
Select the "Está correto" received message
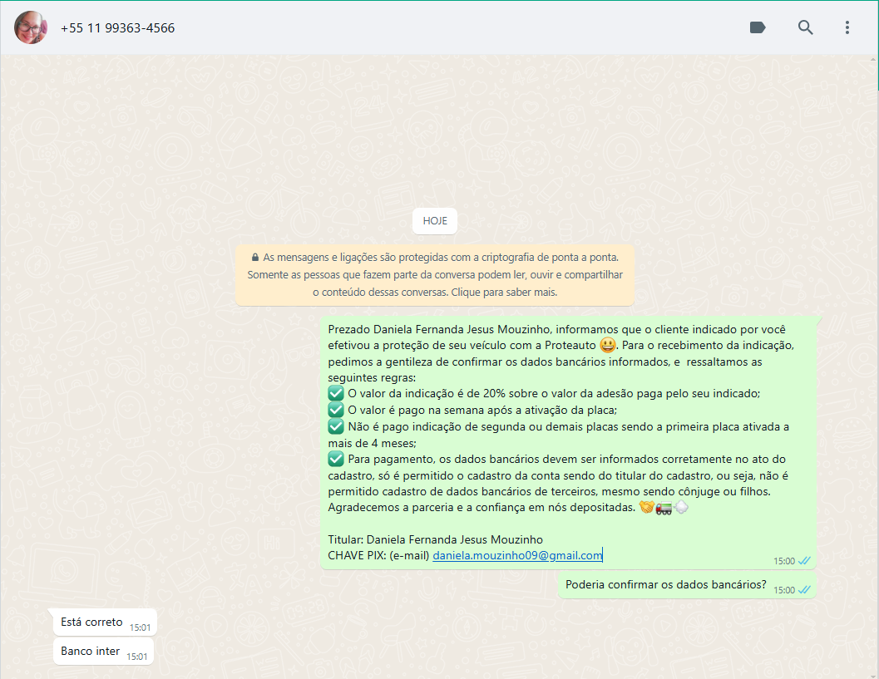click(91, 622)
